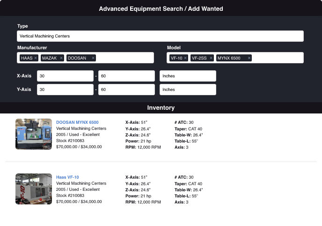The image size is (322, 226).
Task: Click Haas listing's Taper: CAT 40 value
Action: click(x=188, y=184)
